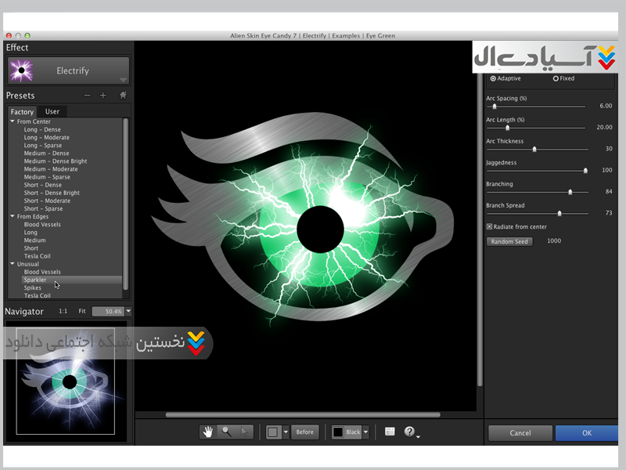The width and height of the screenshot is (626, 470).
Task: Select the Hand pan tool
Action: tap(208, 432)
